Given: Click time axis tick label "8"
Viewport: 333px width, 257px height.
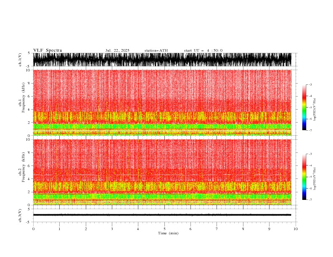Looking at the screenshot, I should [x=243, y=229].
